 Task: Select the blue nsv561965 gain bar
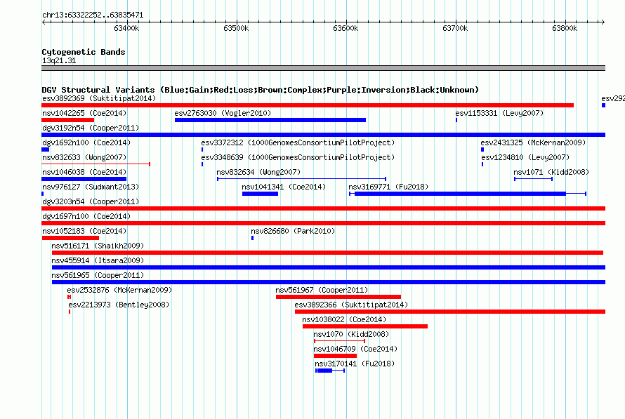coord(329,282)
